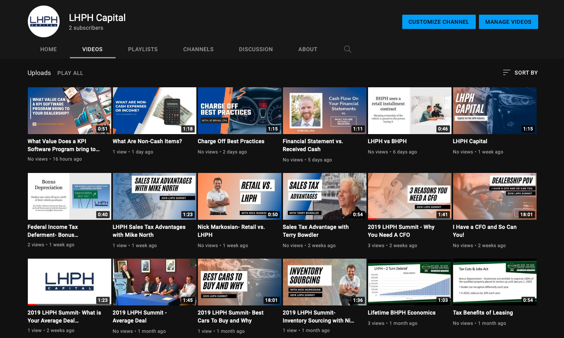This screenshot has height=338, width=564.
Task: Open the KPI Software Program video thumbnail
Action: [x=70, y=111]
